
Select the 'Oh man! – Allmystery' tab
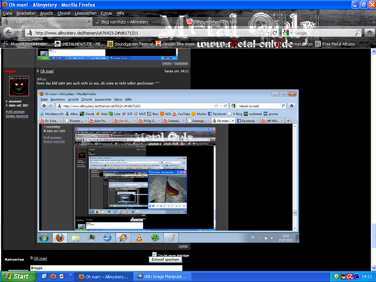click(x=47, y=22)
